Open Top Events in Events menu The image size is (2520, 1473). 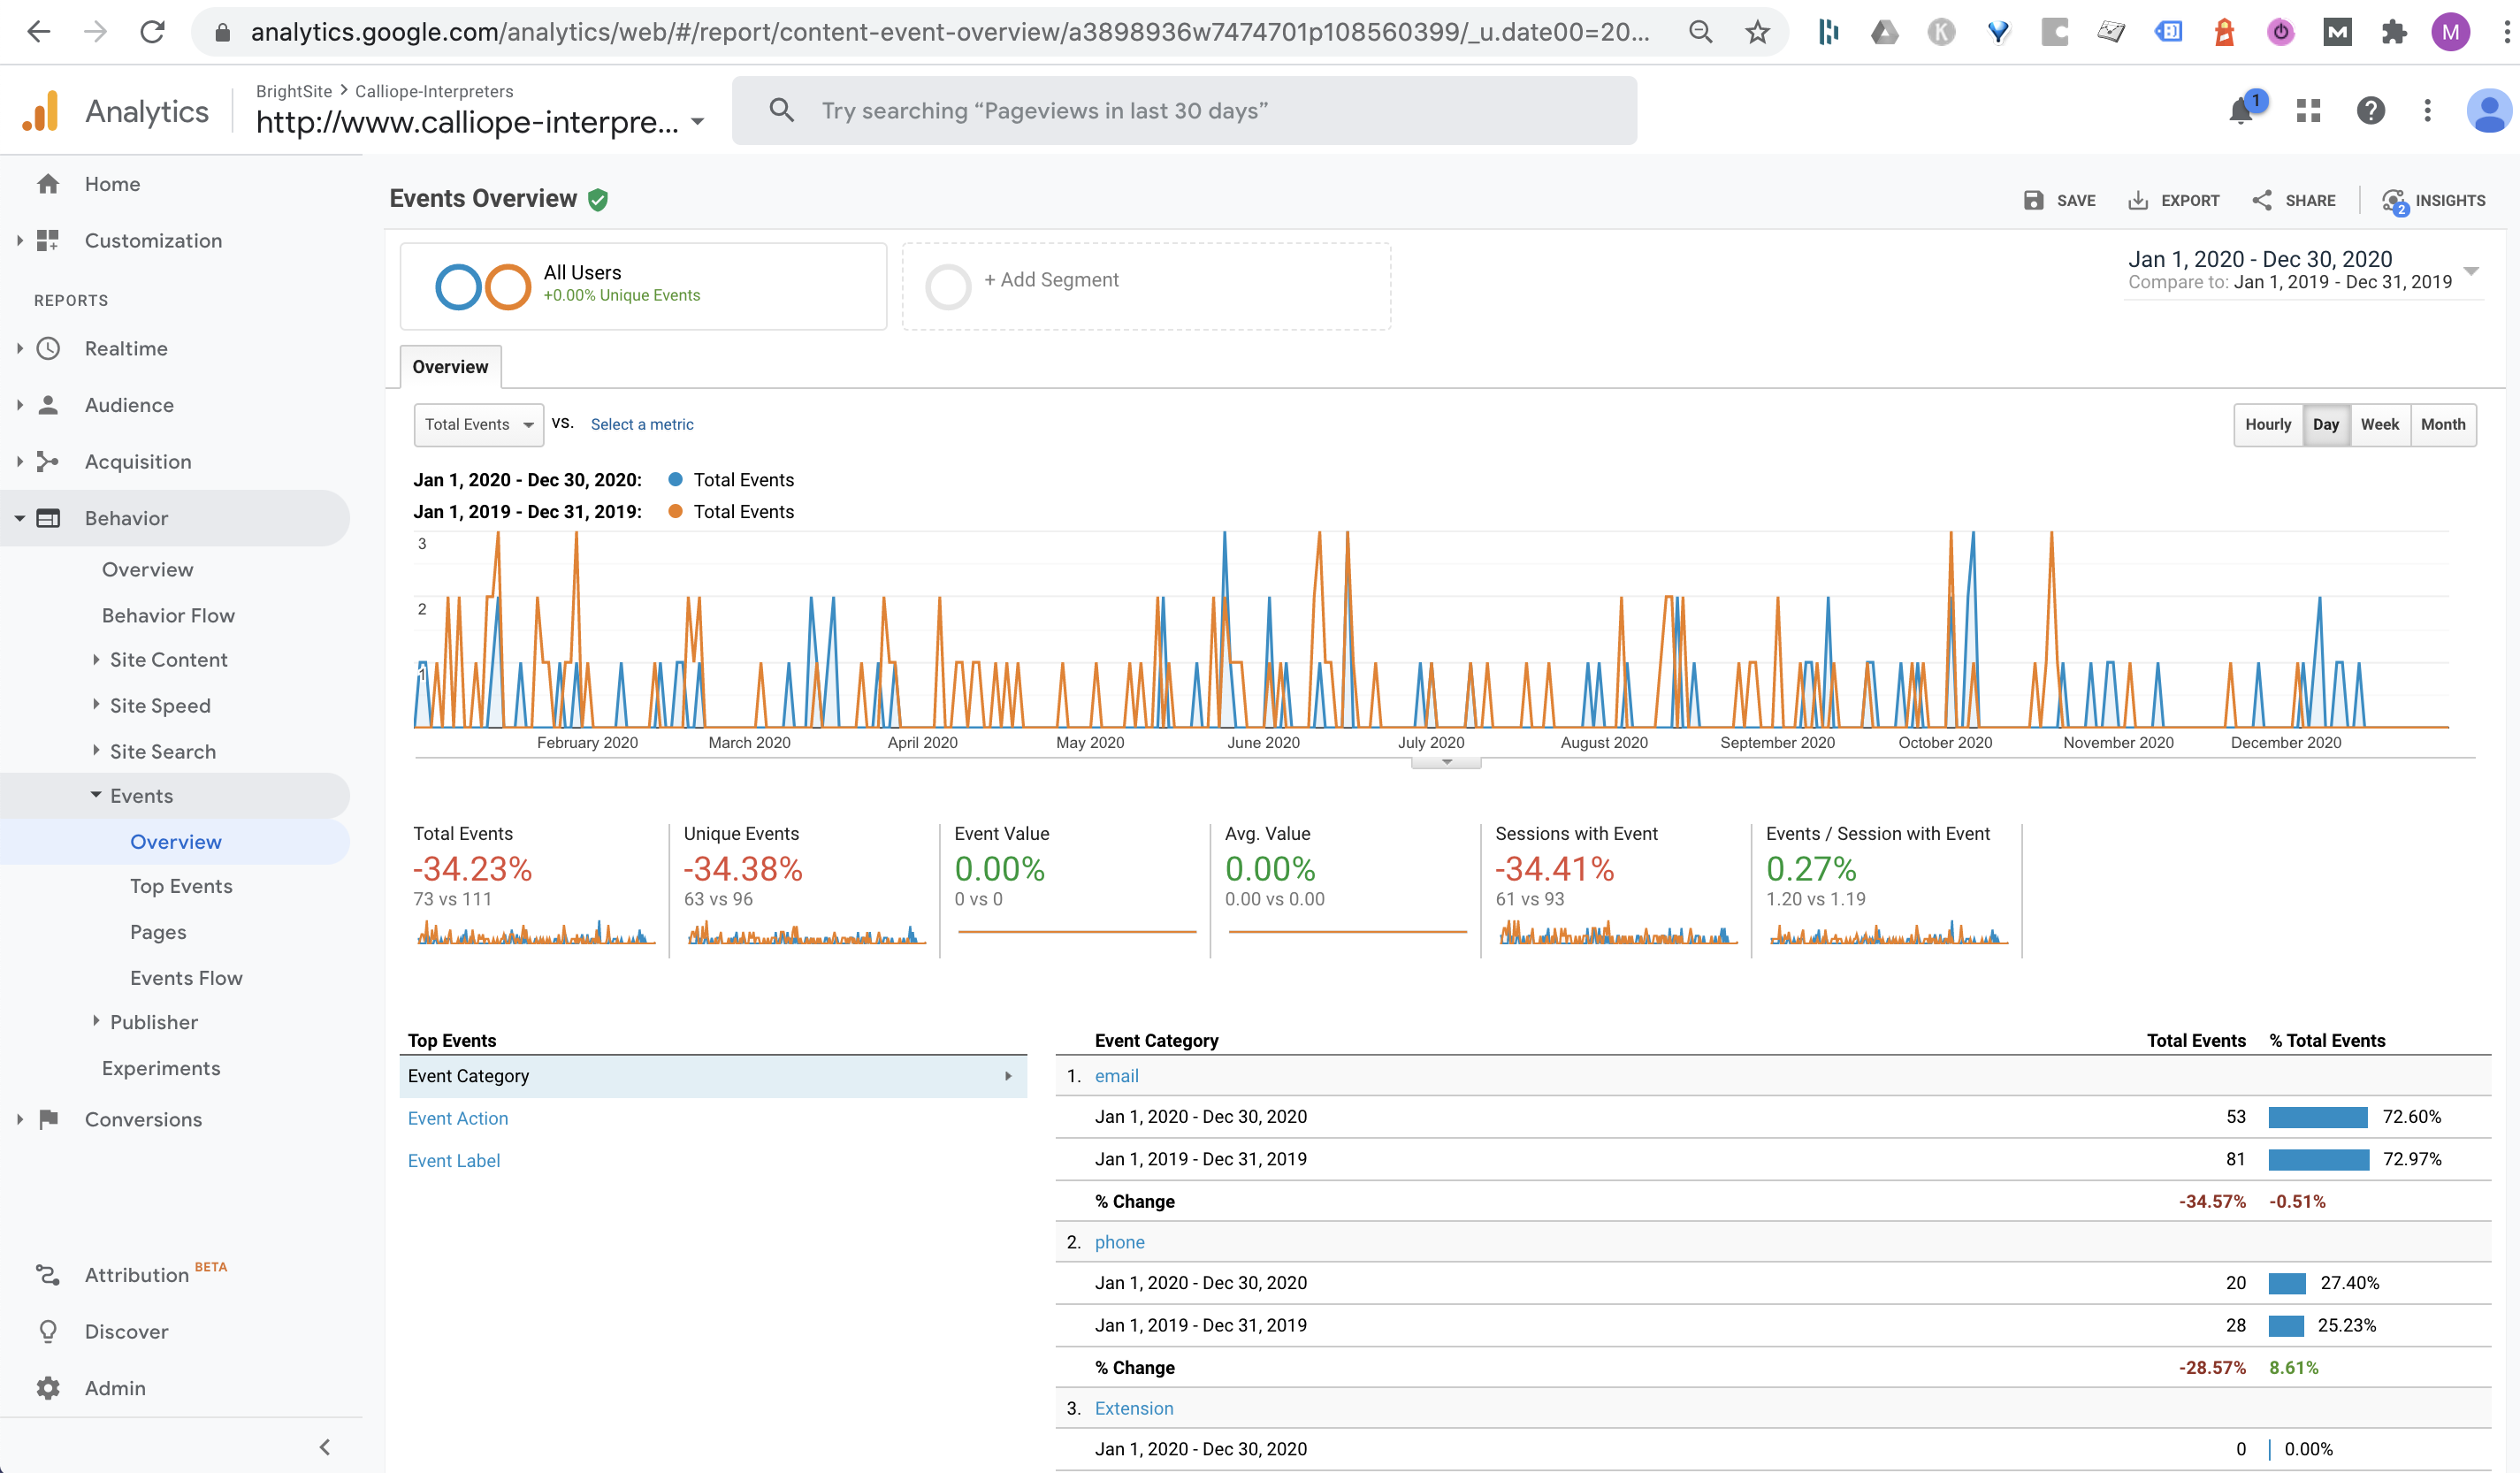pos(181,887)
